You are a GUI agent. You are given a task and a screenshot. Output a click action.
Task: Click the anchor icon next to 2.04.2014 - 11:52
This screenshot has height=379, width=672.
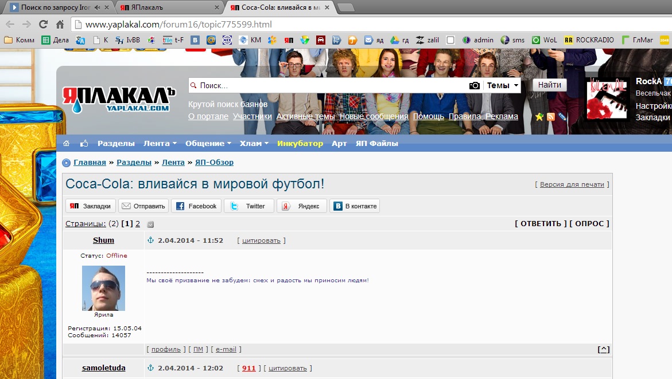pos(150,240)
